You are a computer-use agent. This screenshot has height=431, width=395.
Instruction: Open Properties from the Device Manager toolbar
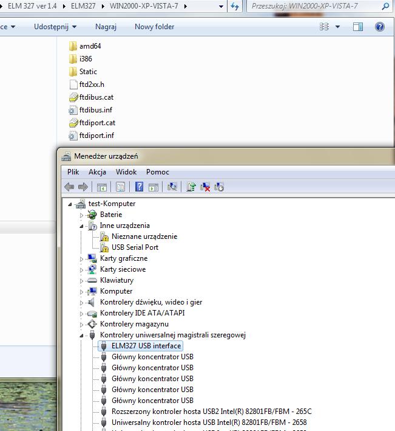120,187
